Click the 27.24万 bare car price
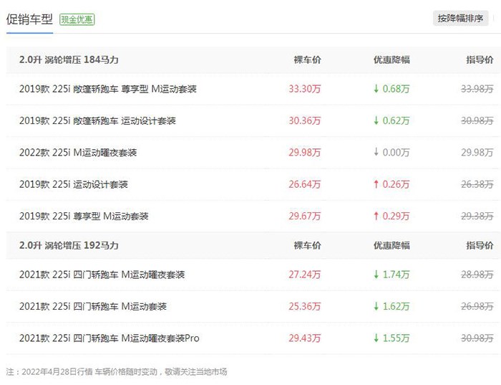 [304, 275]
